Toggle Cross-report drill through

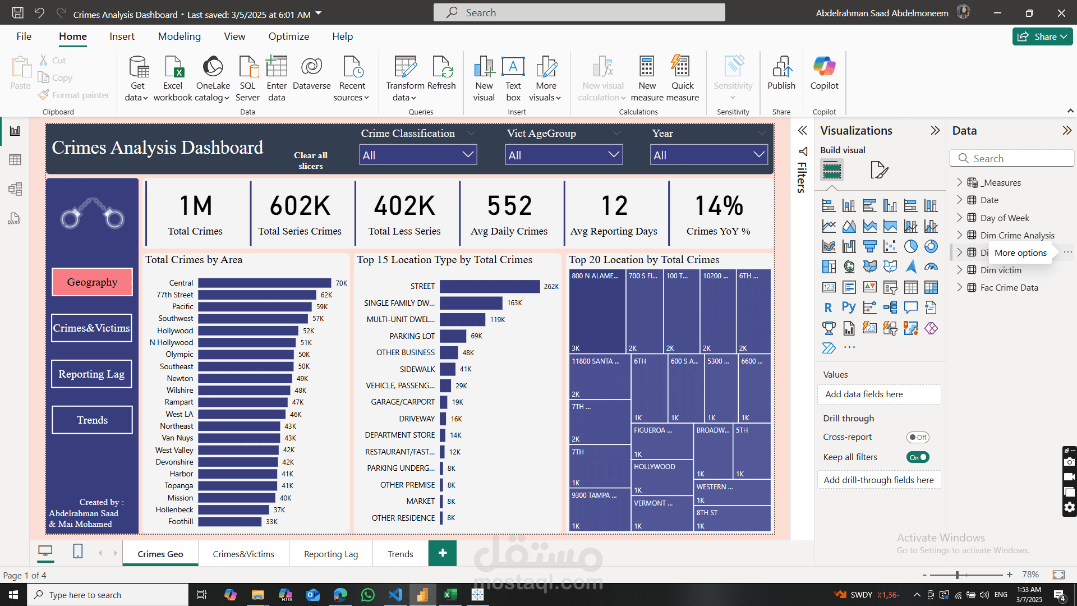pos(918,437)
